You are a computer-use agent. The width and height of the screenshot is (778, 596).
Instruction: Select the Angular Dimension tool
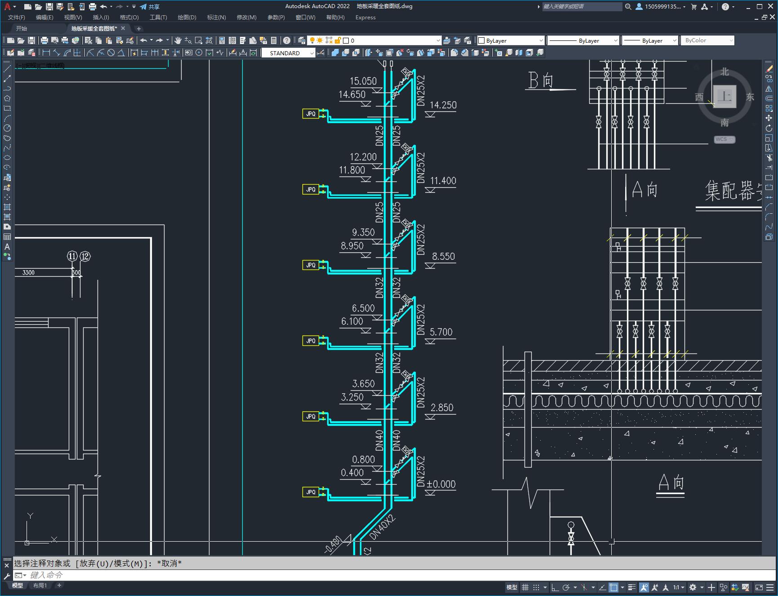click(x=121, y=53)
